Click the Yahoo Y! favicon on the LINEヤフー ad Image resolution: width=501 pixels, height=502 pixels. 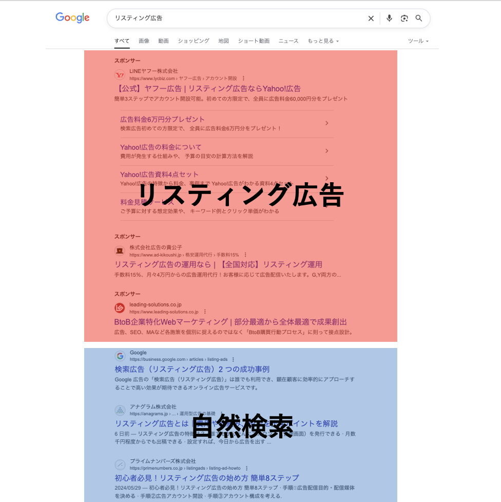[x=120, y=75]
